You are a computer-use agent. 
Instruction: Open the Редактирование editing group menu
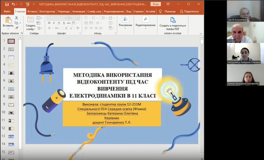145,23
